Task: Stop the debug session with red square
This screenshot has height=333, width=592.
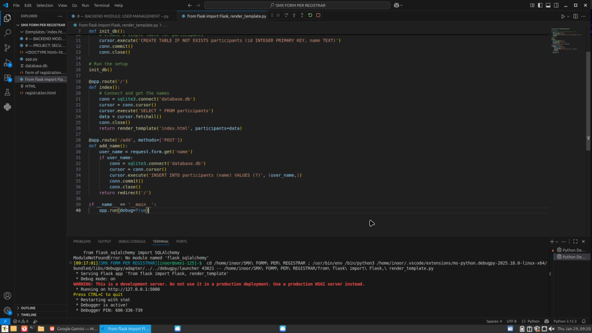Action: pyautogui.click(x=318, y=15)
